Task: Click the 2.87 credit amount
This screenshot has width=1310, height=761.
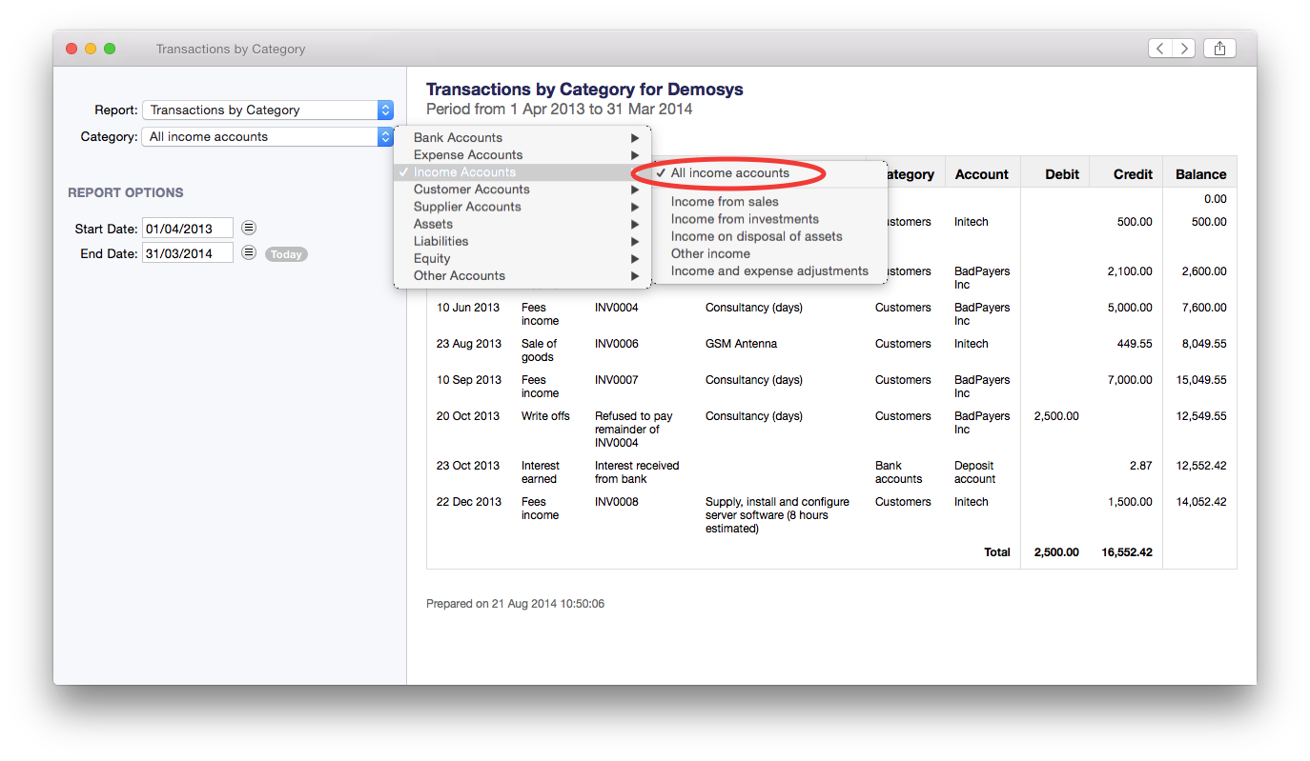Action: click(1141, 466)
